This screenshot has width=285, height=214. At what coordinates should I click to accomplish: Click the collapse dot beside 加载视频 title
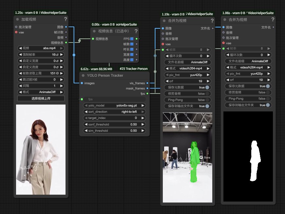18,19
